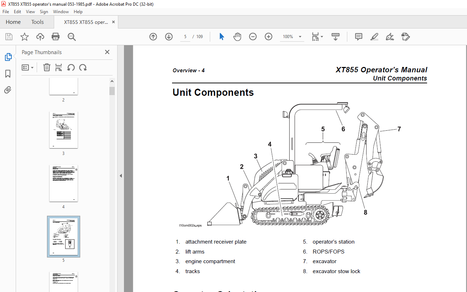Click the thumbnails panel scrollbar thumb

tap(112, 91)
